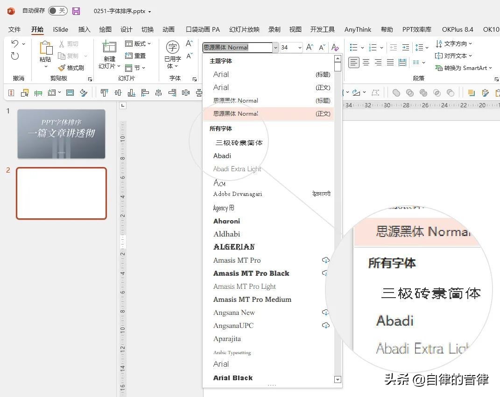Click the New Slide icon
The height and width of the screenshot is (397, 500).
click(x=109, y=47)
